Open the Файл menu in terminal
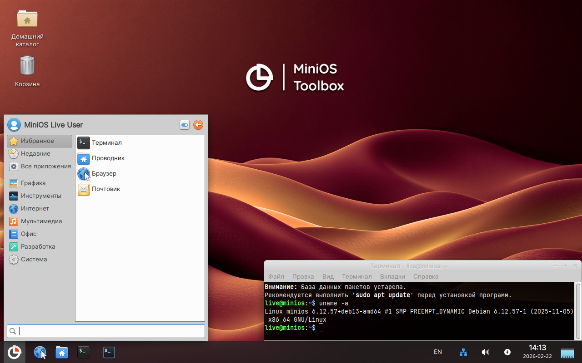Image resolution: width=582 pixels, height=363 pixels. (x=276, y=276)
